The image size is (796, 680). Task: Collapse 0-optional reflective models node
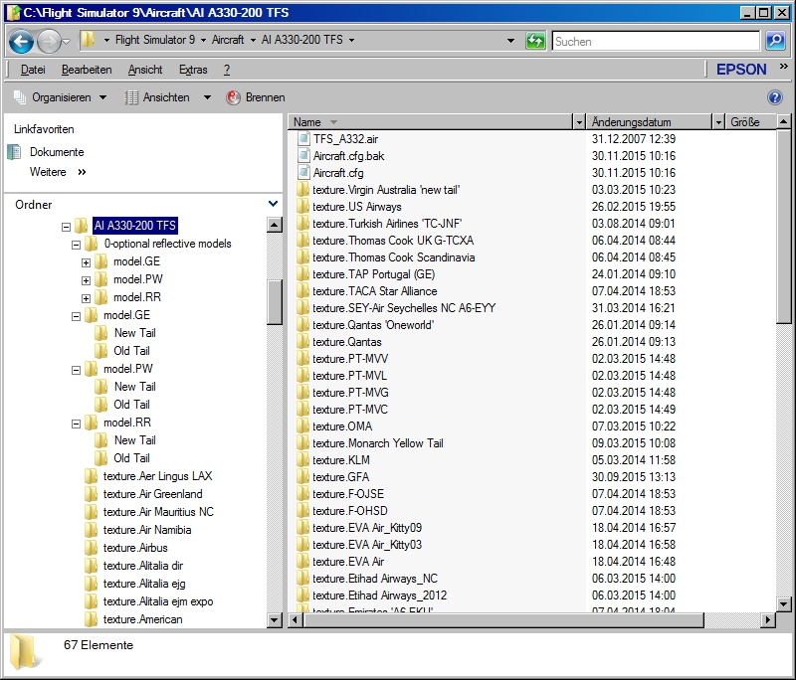77,245
